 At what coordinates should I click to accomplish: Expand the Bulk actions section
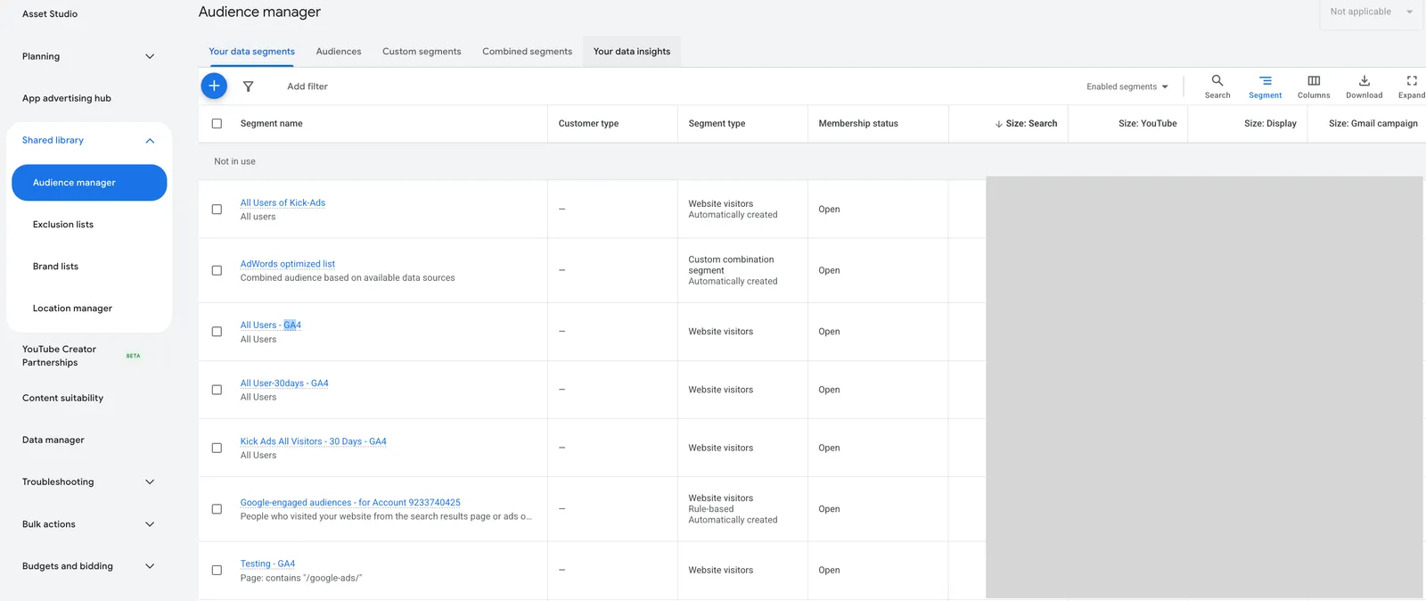(150, 524)
